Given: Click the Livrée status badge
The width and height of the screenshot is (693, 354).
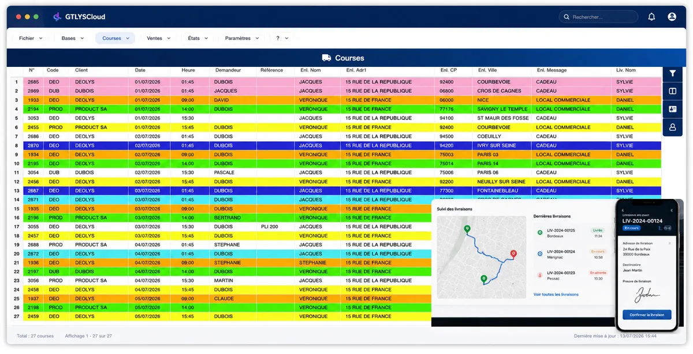Looking at the screenshot, I should [597, 230].
